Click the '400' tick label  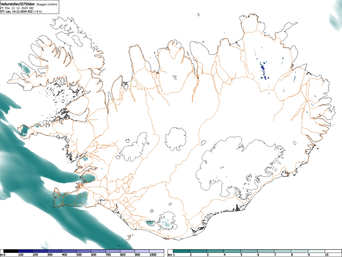[x=64, y=255]
